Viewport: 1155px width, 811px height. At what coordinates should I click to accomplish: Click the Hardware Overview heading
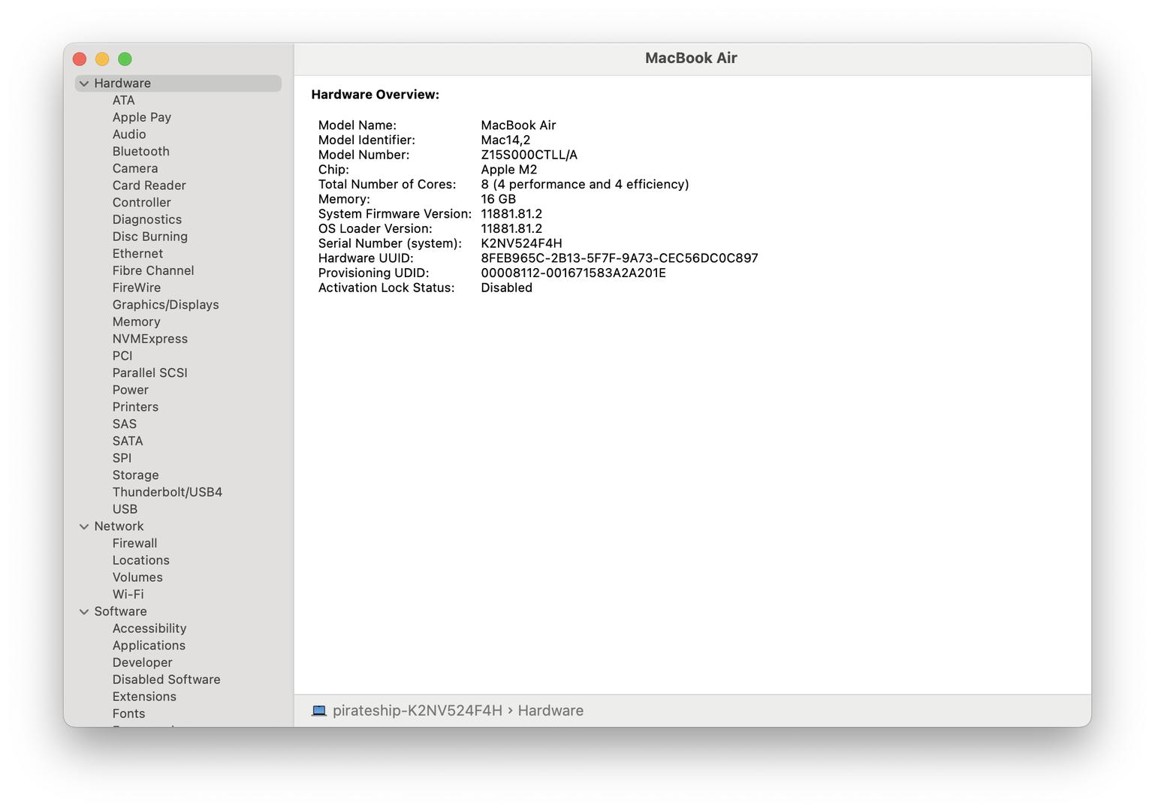[x=375, y=95]
